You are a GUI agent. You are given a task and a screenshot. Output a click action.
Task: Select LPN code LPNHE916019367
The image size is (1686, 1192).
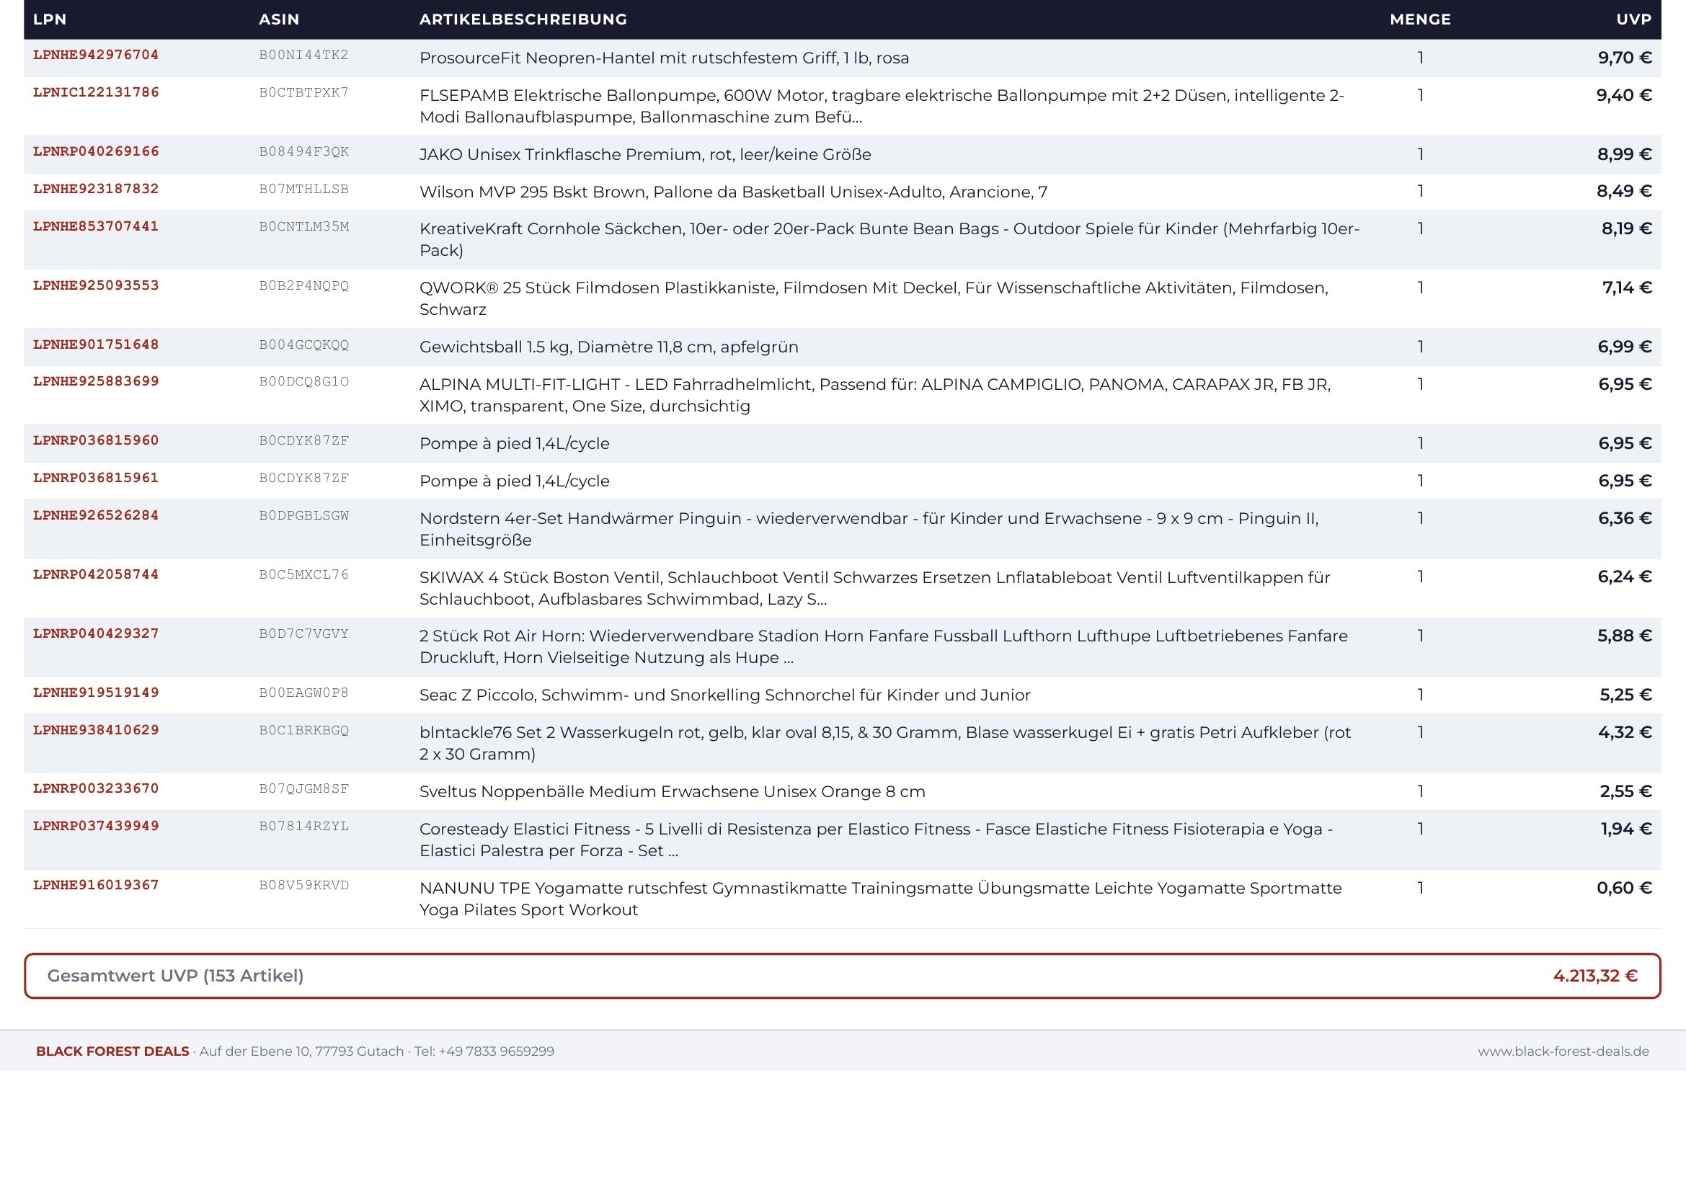(96, 885)
